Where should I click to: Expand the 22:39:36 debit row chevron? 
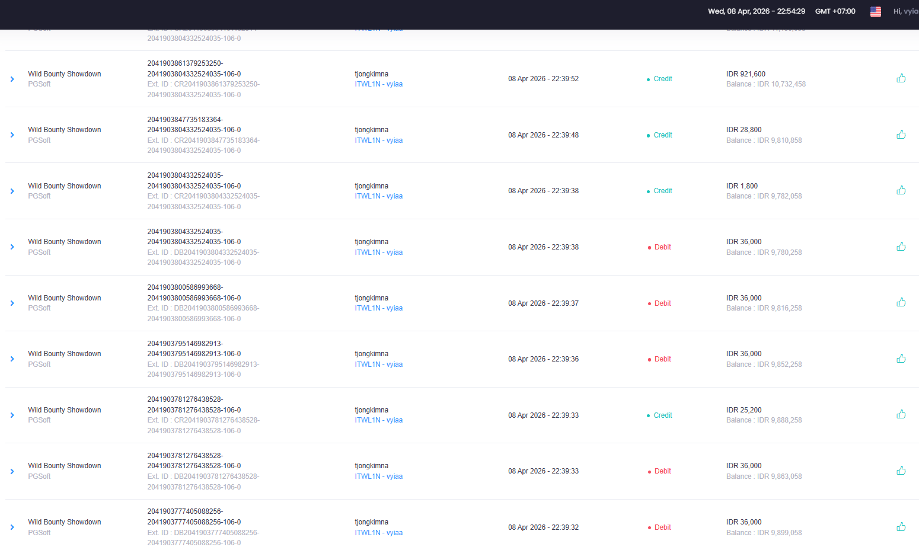click(x=12, y=359)
